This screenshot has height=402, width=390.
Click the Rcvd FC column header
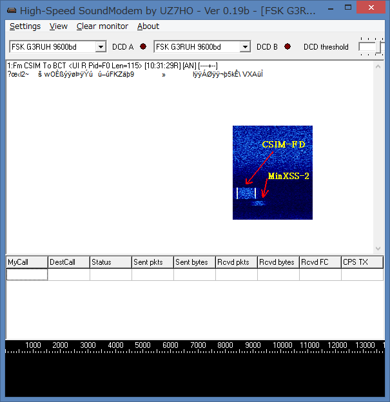(320, 262)
